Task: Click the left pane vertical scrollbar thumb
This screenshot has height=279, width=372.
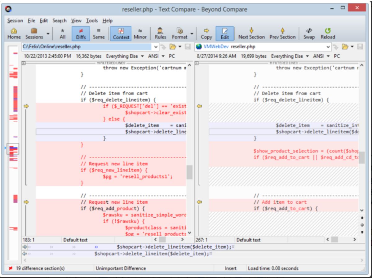Action: [x=189, y=172]
